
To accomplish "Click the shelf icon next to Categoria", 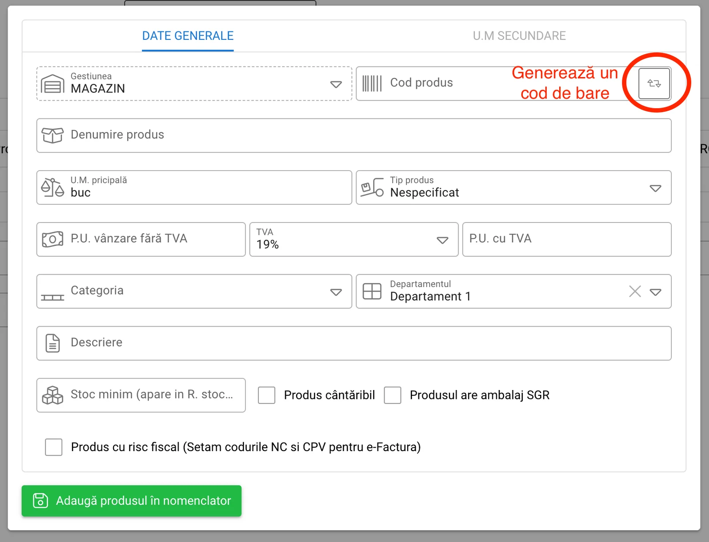I will click(53, 297).
